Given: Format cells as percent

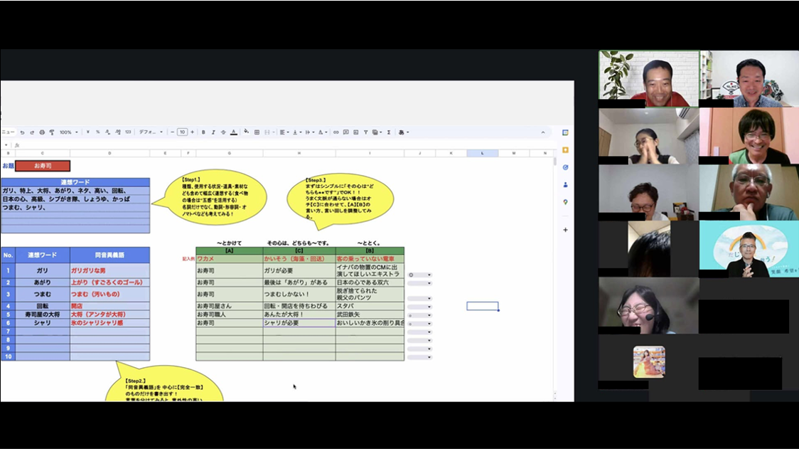Looking at the screenshot, I should point(98,132).
